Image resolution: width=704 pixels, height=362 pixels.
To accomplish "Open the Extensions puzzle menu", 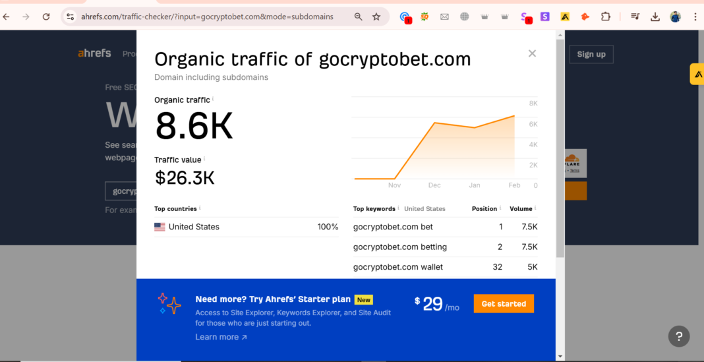I will [605, 16].
